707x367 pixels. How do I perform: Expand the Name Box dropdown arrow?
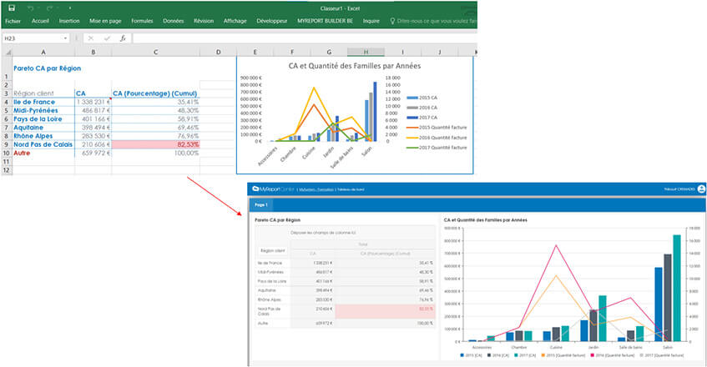coord(65,38)
